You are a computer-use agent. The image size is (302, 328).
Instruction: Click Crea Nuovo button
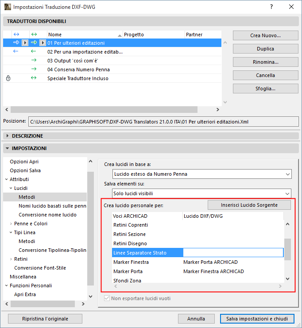tap(265, 35)
